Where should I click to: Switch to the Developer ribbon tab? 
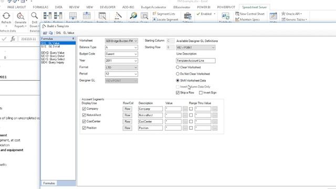coord(108,7)
